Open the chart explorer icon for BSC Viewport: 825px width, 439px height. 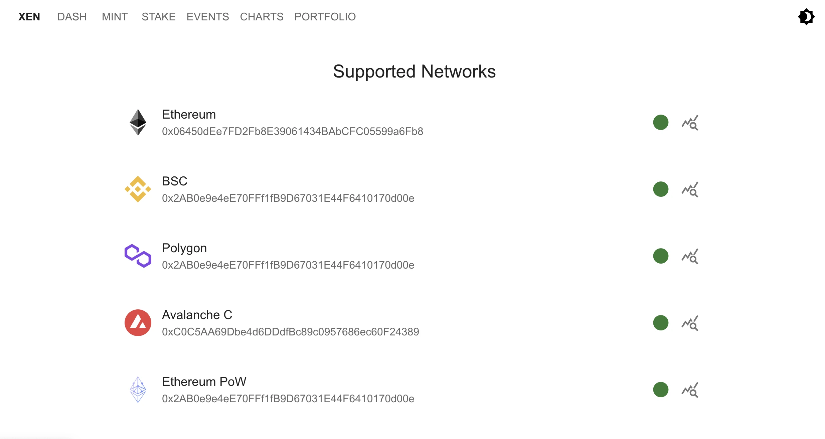click(x=690, y=189)
